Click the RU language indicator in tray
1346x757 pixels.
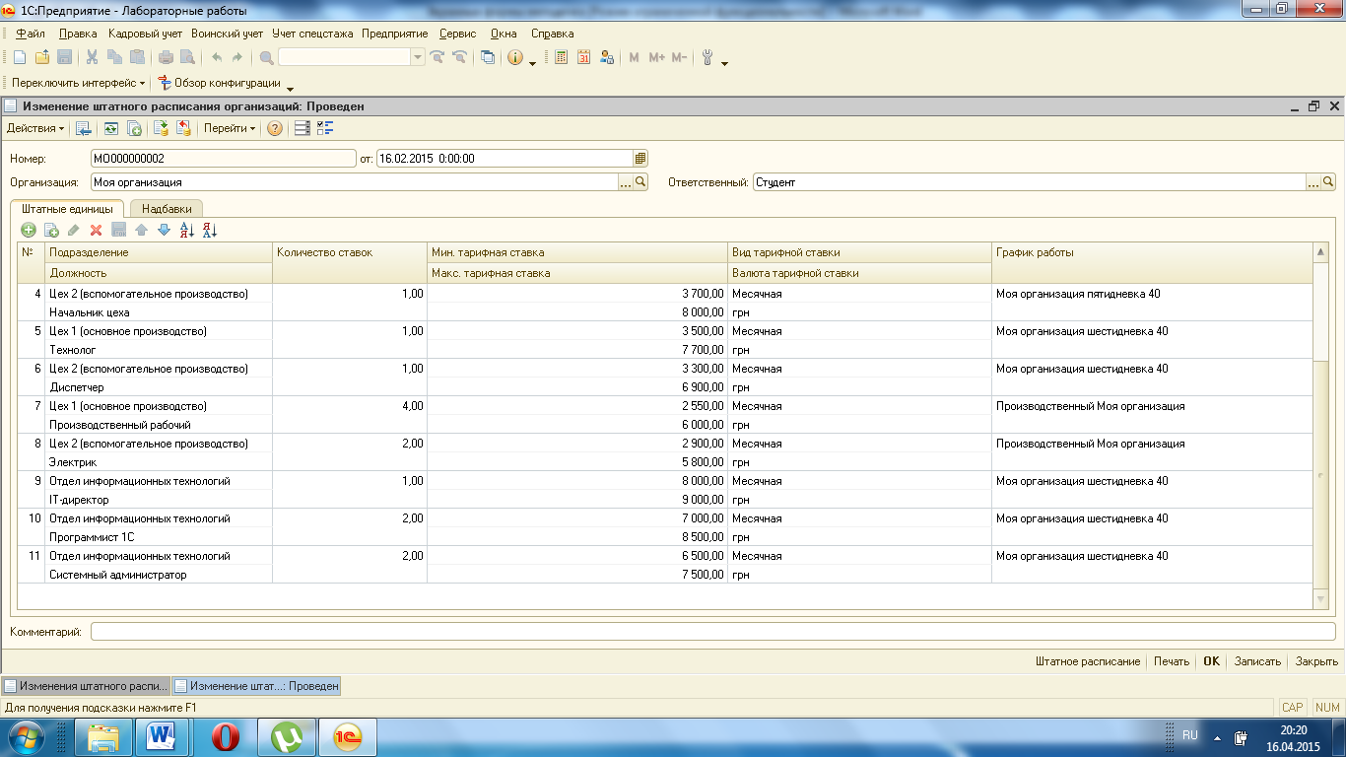[1190, 735]
